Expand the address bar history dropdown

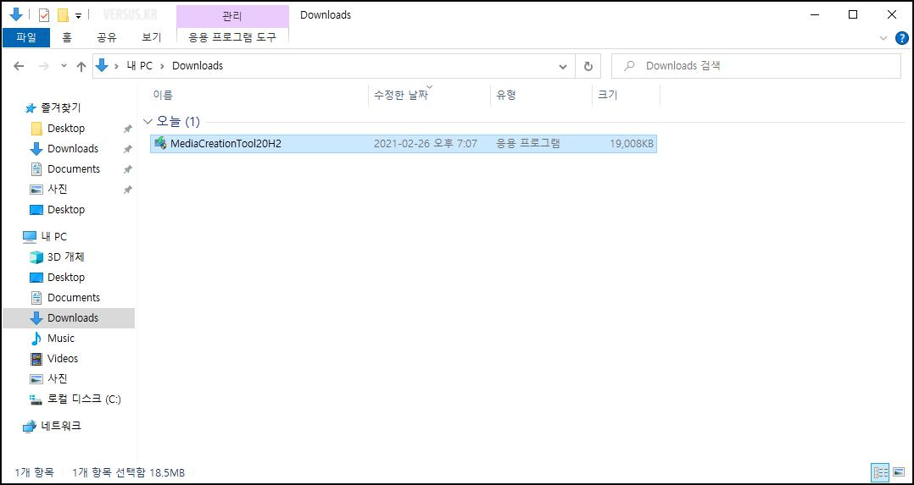click(x=563, y=66)
